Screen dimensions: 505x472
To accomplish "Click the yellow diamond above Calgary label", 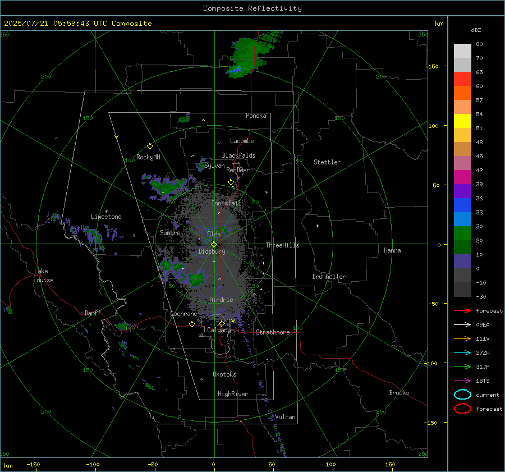I will [x=222, y=323].
